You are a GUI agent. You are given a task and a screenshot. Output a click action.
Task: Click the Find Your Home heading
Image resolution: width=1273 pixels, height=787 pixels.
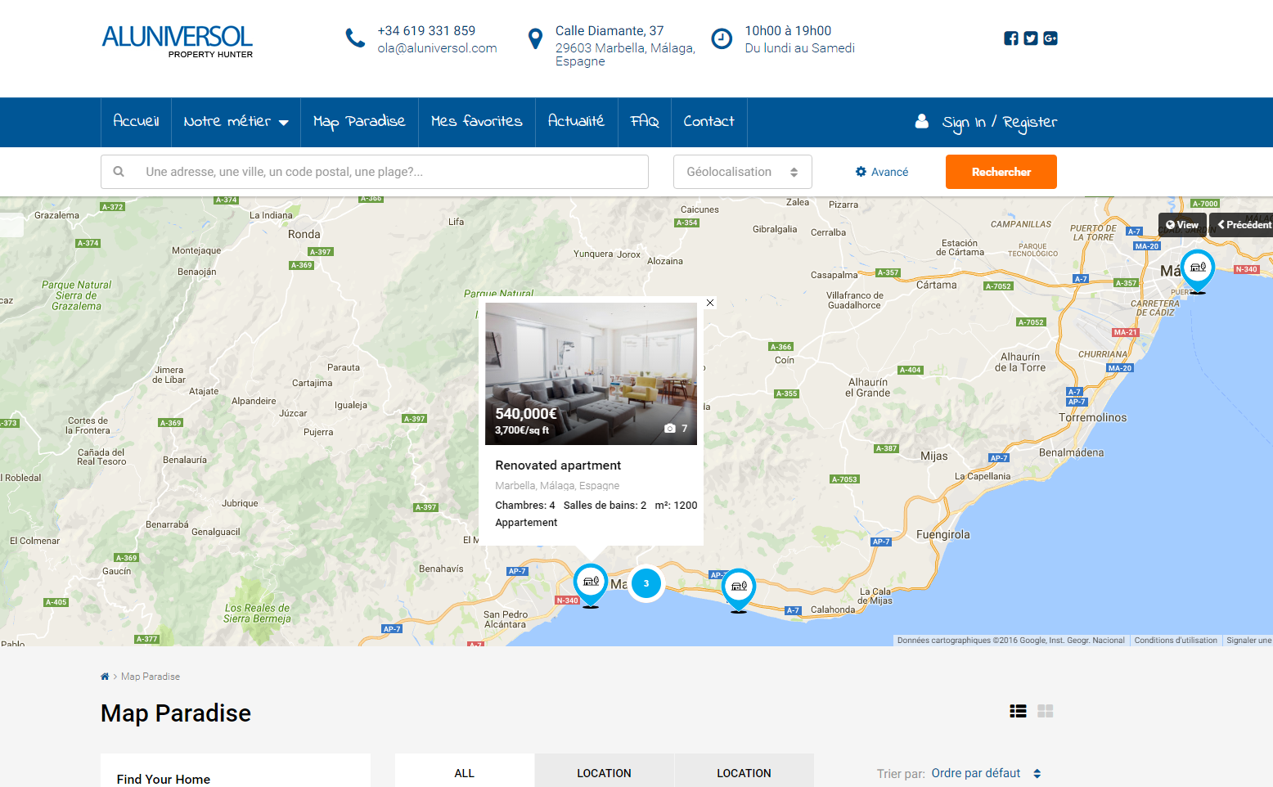[164, 779]
